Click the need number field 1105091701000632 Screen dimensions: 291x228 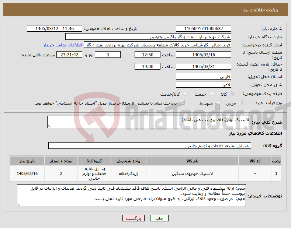click(x=203, y=29)
